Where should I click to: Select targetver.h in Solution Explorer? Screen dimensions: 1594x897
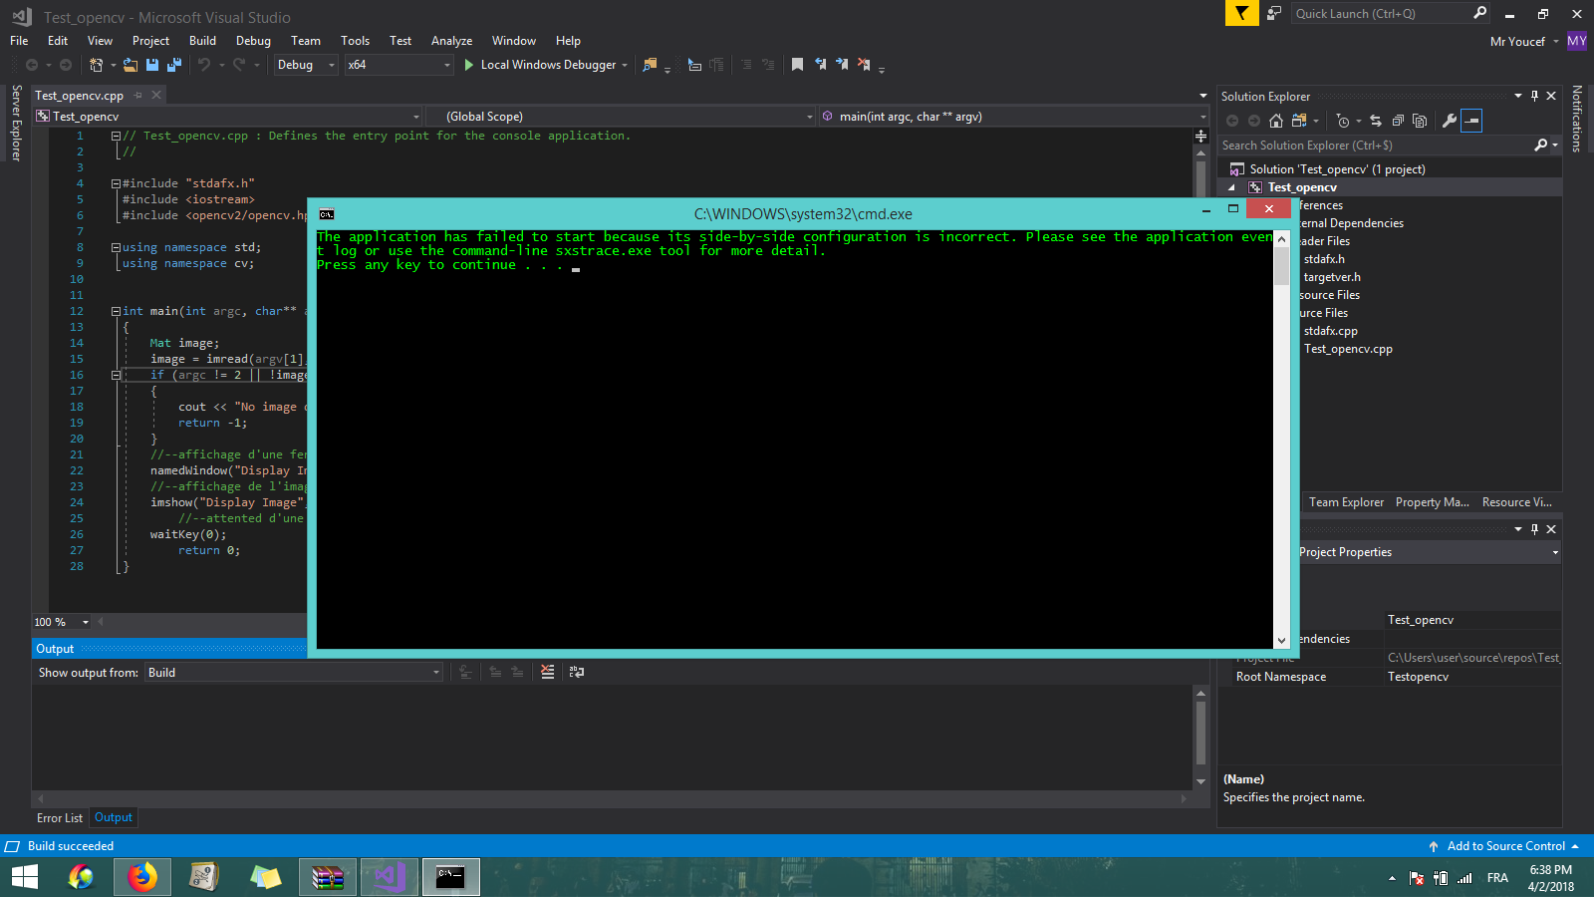tap(1332, 277)
